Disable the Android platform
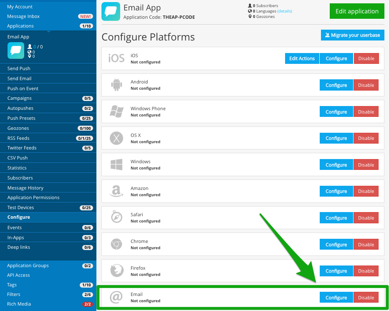The width and height of the screenshot is (389, 311). pos(366,85)
